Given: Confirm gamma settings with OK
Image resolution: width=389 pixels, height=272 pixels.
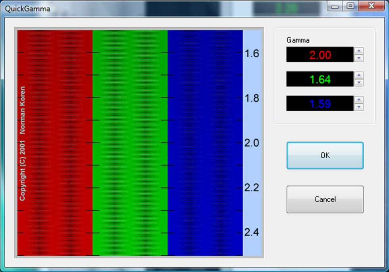Looking at the screenshot, I should (x=325, y=155).
